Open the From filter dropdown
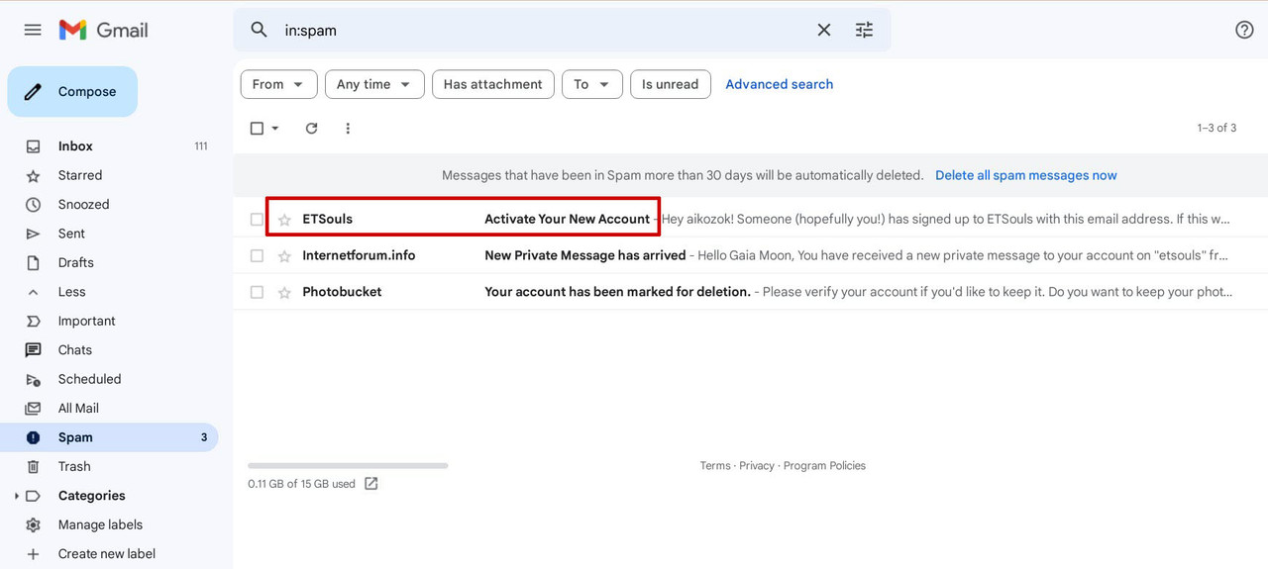This screenshot has height=569, width=1268. pos(279,84)
